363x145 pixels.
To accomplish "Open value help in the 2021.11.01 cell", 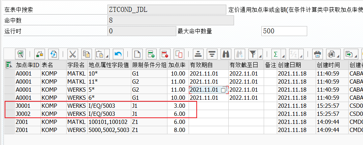I will (x=224, y=90).
